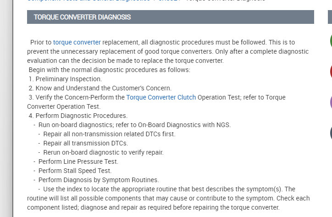Screen dimensions: 332x217
Task: Click 'Repair all non-transmission related DTCs first'
Action: click(109, 134)
